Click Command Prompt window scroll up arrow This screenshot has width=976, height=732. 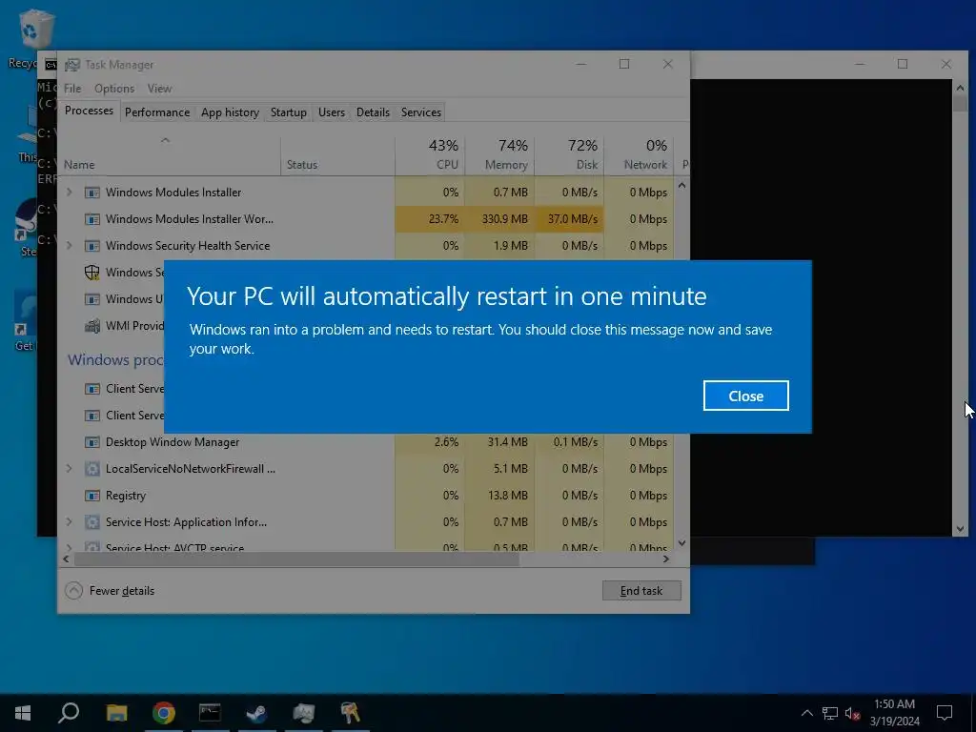click(960, 88)
